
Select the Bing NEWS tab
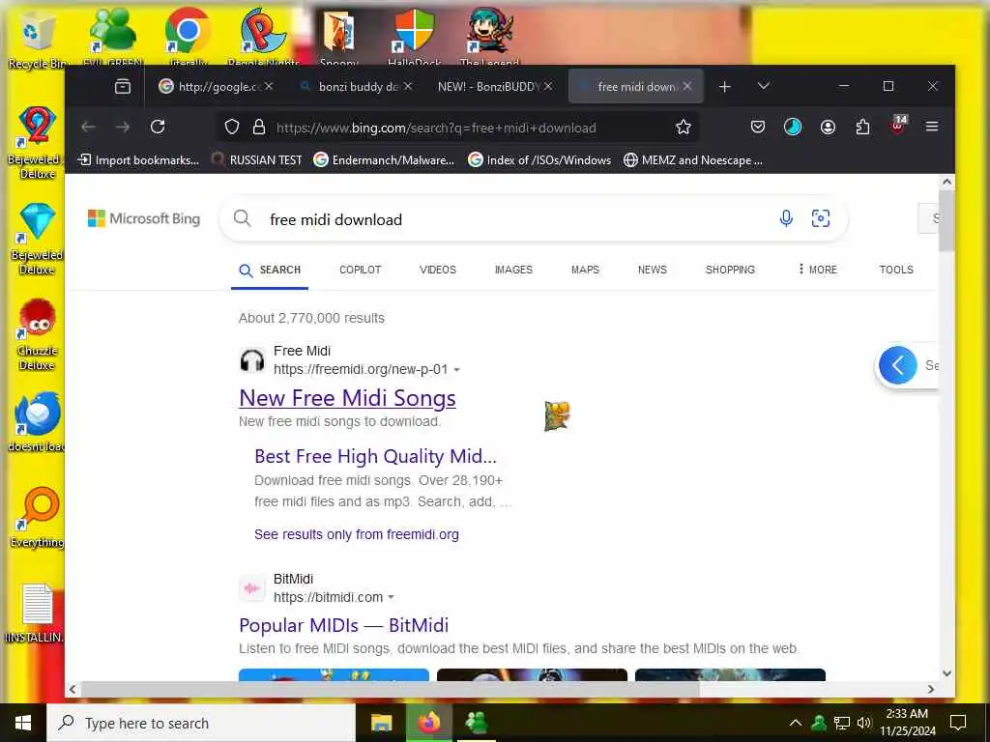(x=653, y=270)
